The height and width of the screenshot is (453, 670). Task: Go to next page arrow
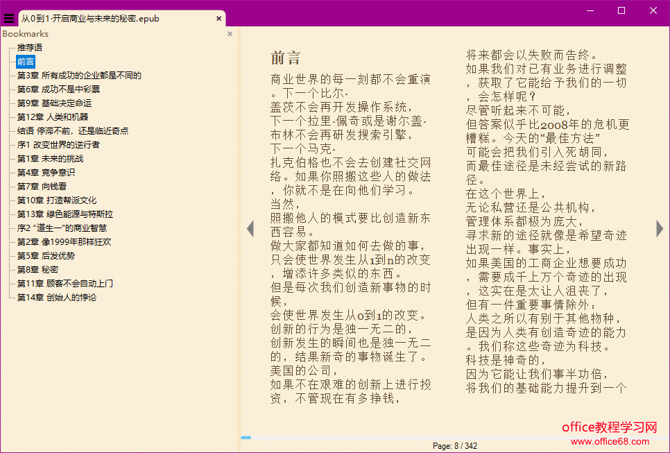click(660, 228)
